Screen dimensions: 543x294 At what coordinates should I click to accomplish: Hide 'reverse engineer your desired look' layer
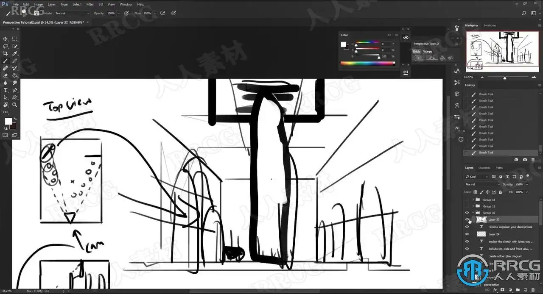467,227
